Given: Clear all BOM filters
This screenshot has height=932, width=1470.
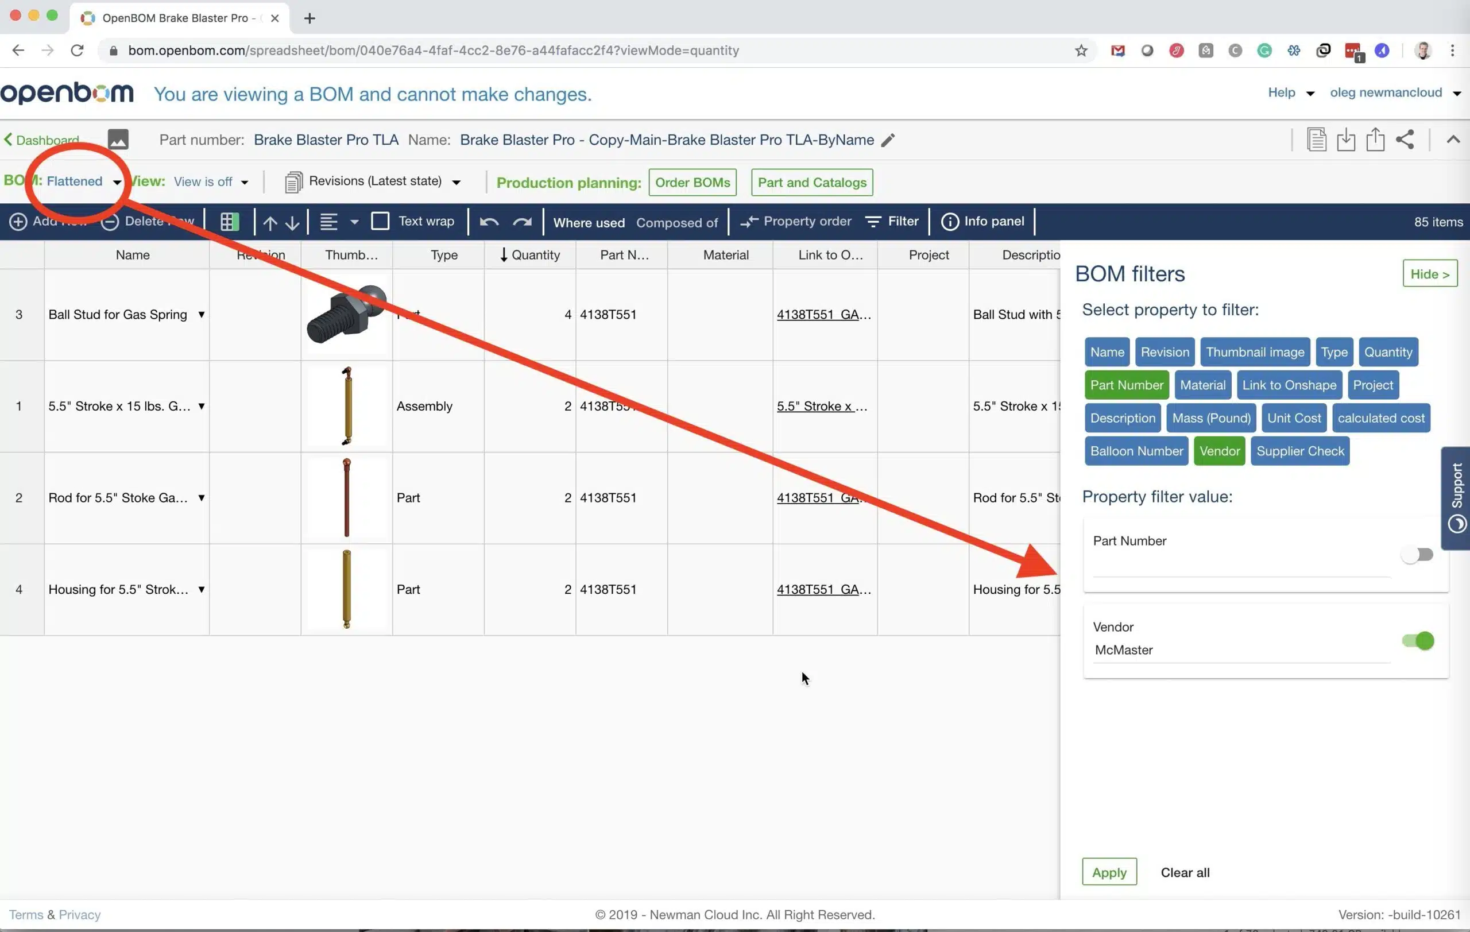Looking at the screenshot, I should (1185, 873).
